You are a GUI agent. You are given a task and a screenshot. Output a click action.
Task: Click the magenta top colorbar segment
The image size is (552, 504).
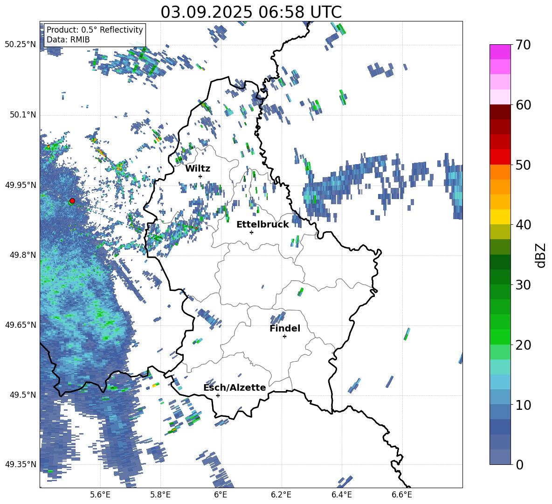[500, 52]
